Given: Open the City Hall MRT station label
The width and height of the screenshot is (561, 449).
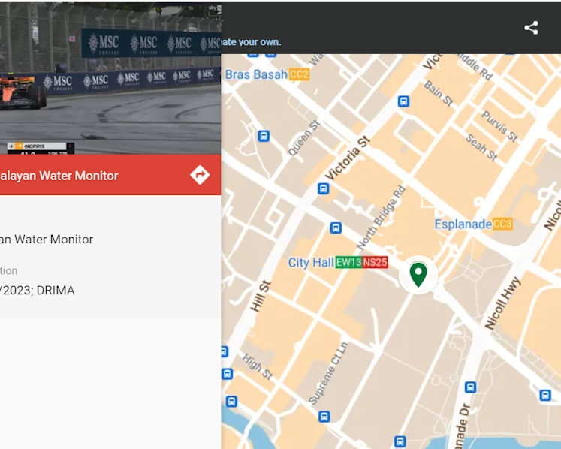Looking at the screenshot, I should (x=338, y=262).
